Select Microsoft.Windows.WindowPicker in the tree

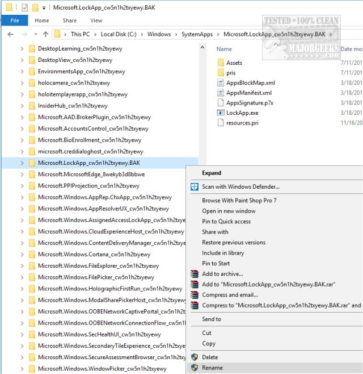102,368
